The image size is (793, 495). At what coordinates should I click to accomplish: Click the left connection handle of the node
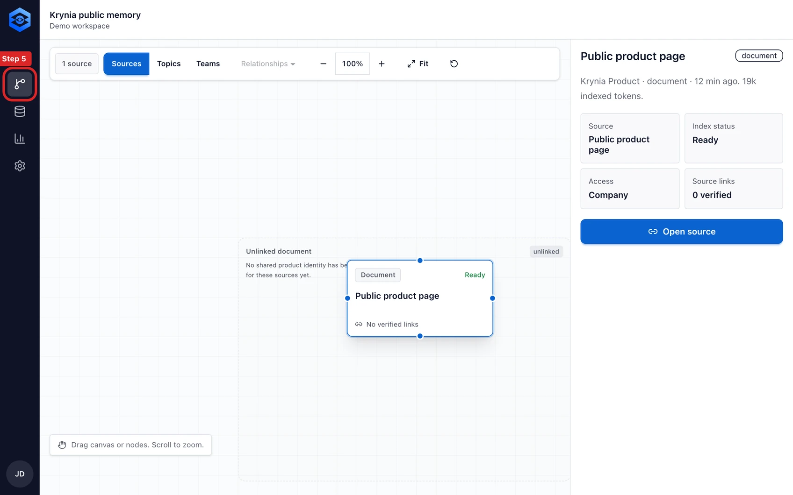[x=347, y=298]
